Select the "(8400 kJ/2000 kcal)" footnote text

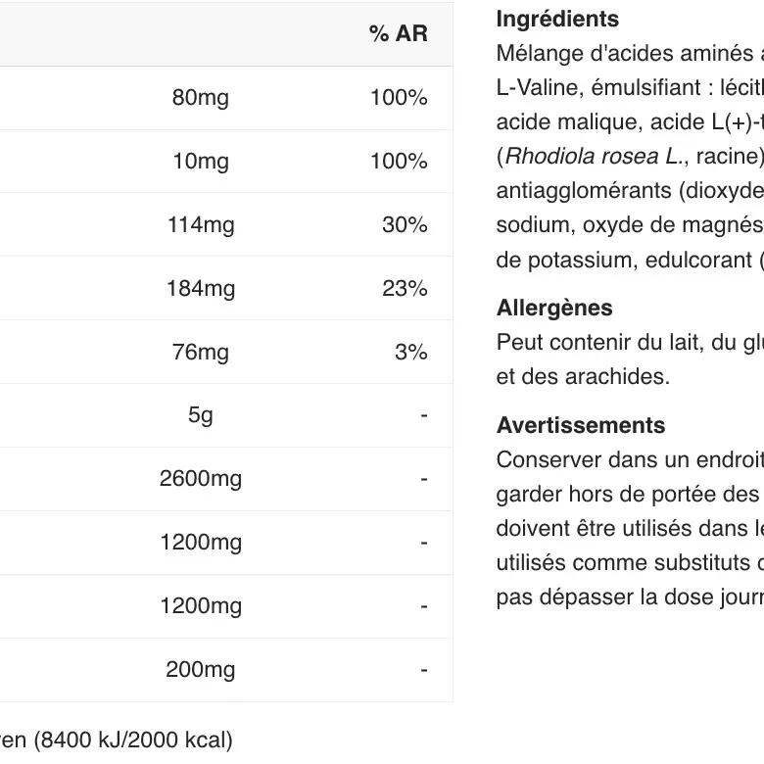tap(134, 740)
